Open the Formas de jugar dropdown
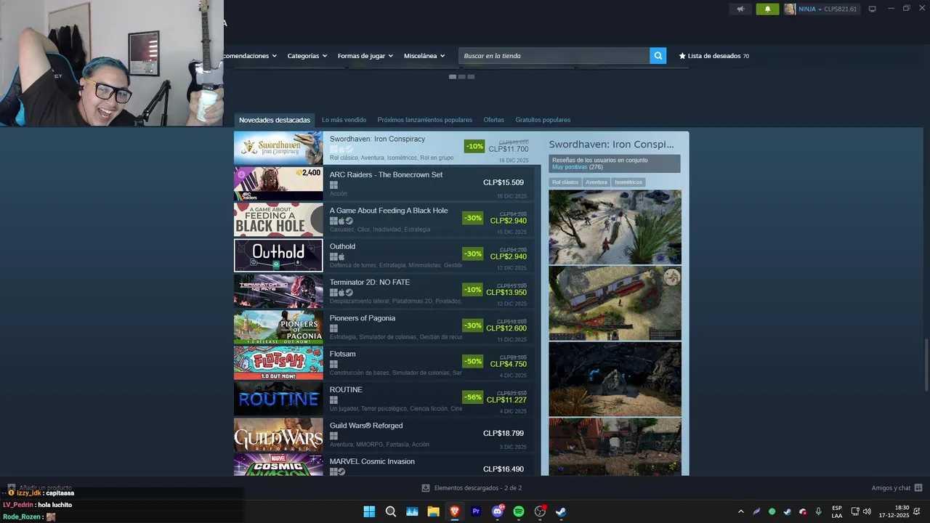Viewport: 930px width, 523px height. (x=365, y=56)
